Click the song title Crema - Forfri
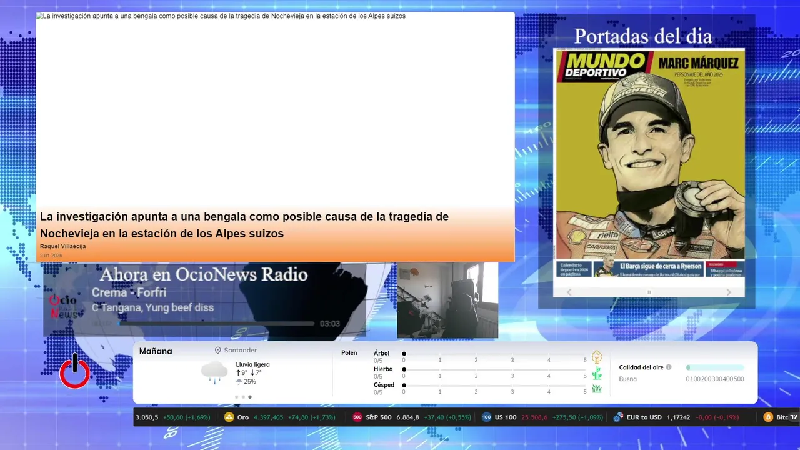 click(129, 292)
